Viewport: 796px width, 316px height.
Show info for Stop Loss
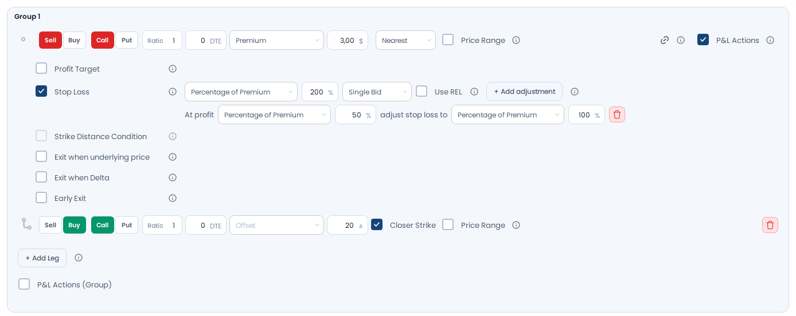pyautogui.click(x=173, y=92)
